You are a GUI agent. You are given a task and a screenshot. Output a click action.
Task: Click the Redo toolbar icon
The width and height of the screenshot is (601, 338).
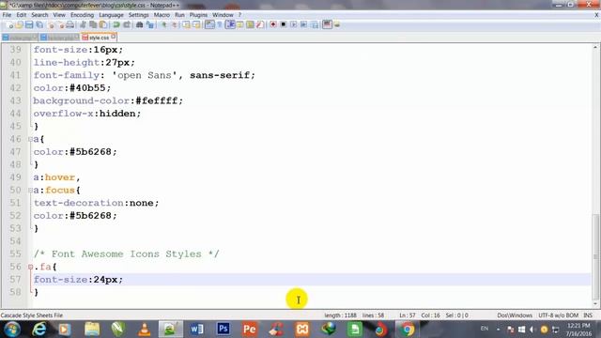[x=127, y=25]
